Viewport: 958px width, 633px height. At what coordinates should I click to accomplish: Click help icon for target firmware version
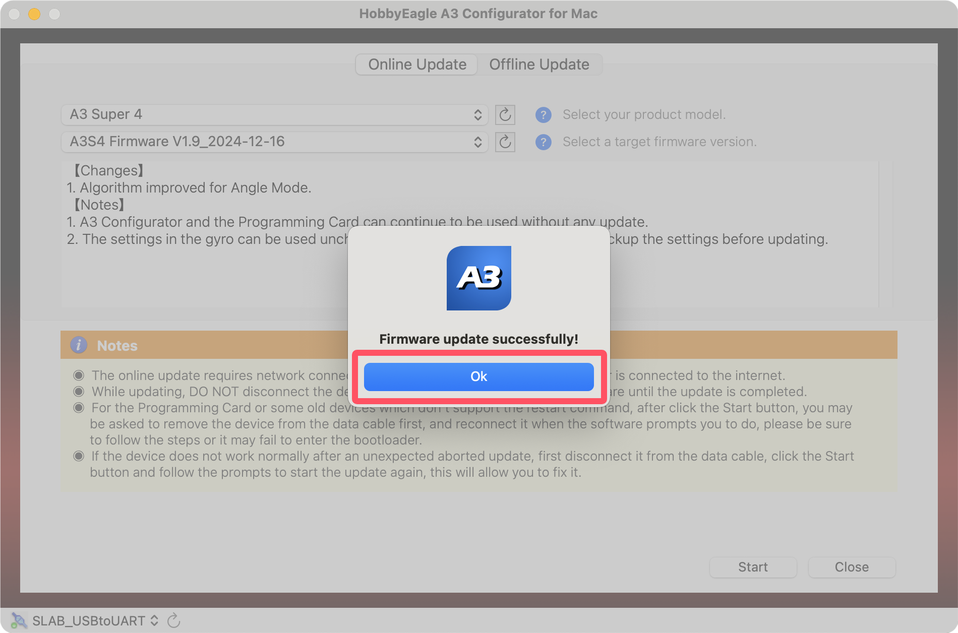click(543, 142)
